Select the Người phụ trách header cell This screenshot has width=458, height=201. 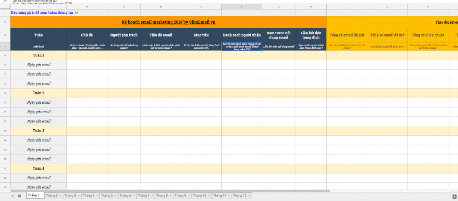(124, 35)
